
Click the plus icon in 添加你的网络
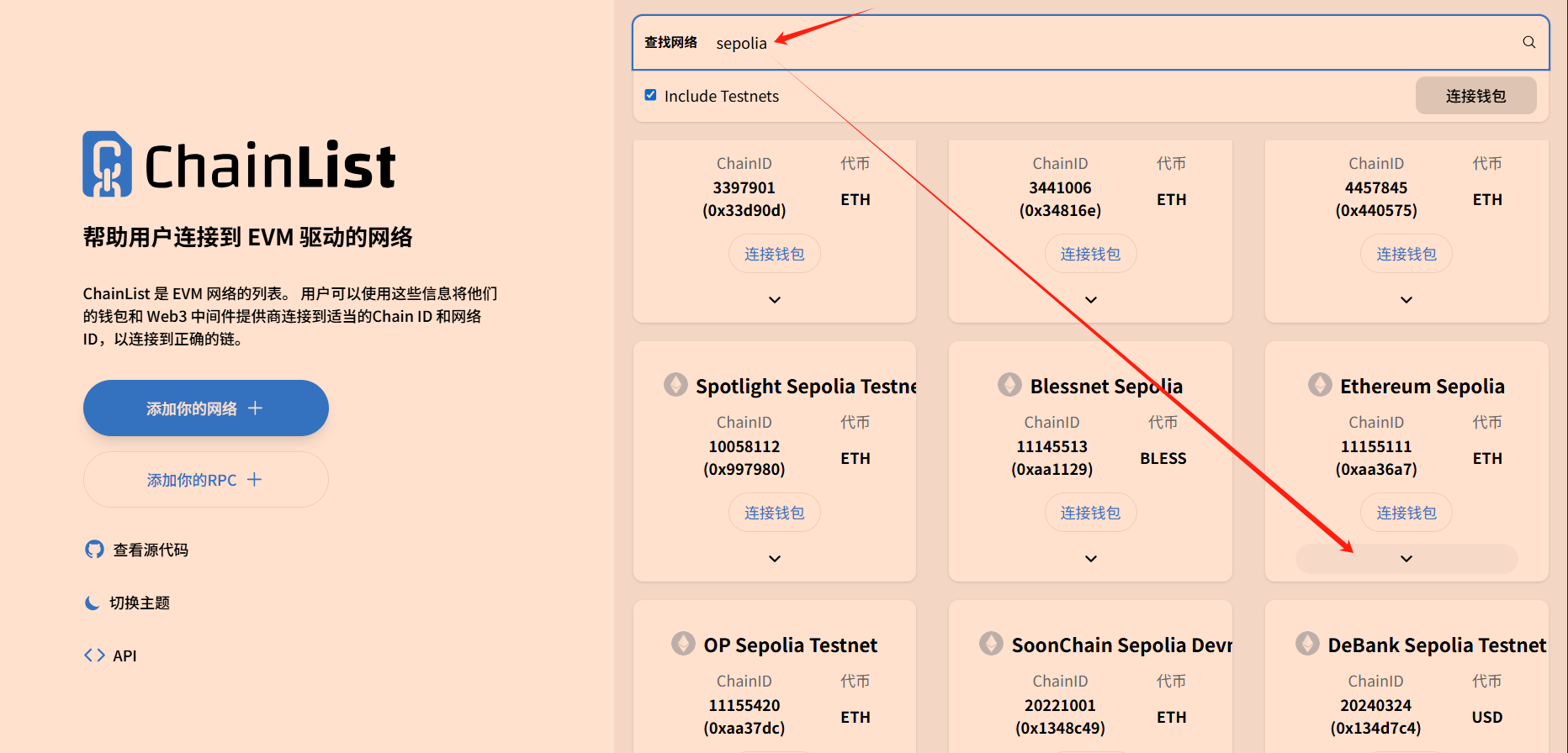pyautogui.click(x=256, y=408)
